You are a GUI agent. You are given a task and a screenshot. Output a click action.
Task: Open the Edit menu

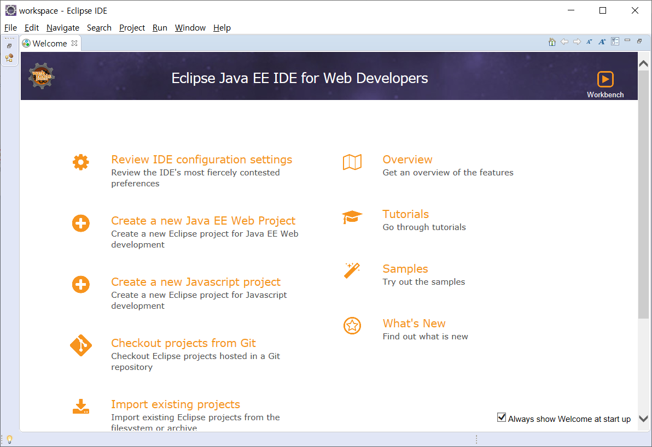[x=32, y=28]
